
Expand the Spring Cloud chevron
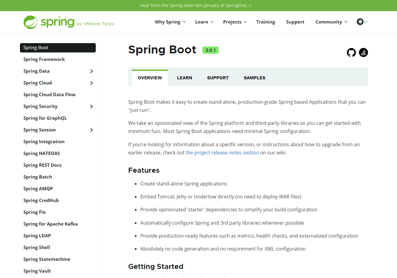[92, 83]
